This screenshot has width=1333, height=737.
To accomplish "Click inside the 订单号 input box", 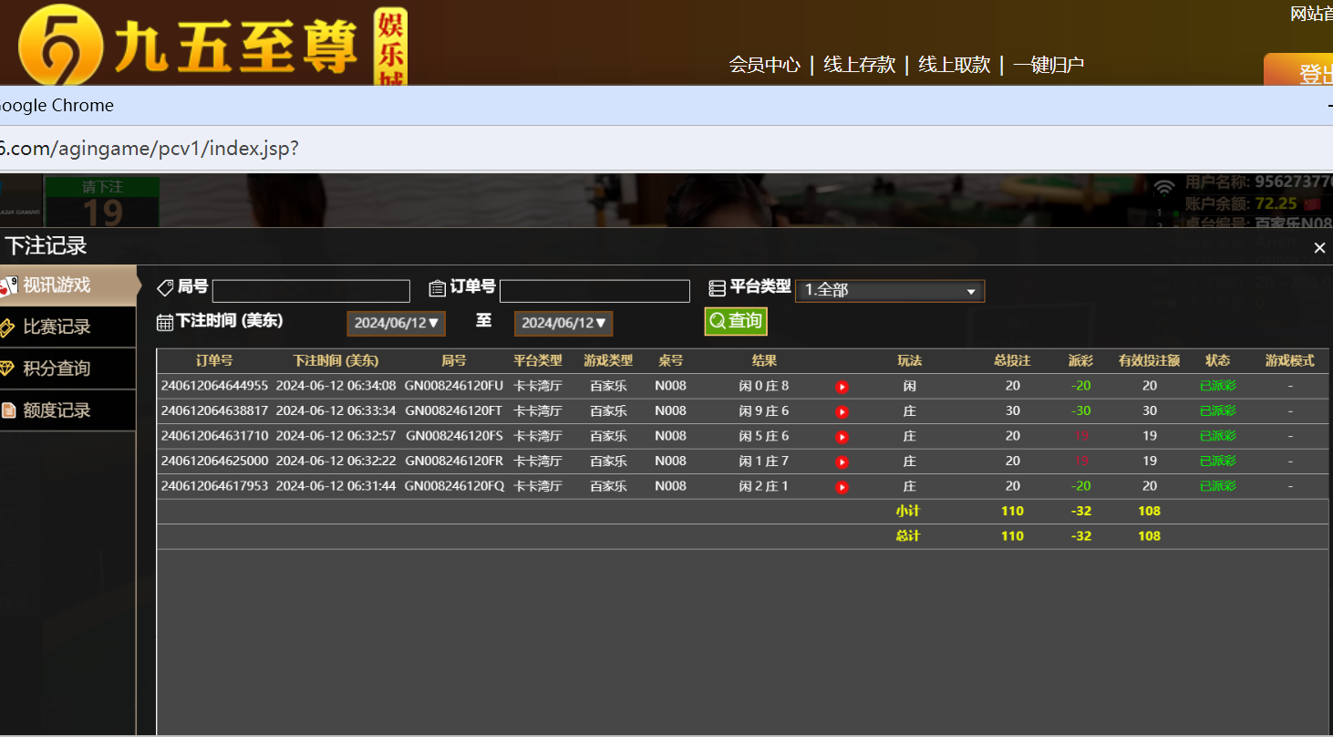I will click(x=594, y=290).
